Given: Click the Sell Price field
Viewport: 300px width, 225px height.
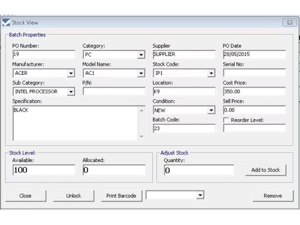Looking at the screenshot, I should [254, 110].
